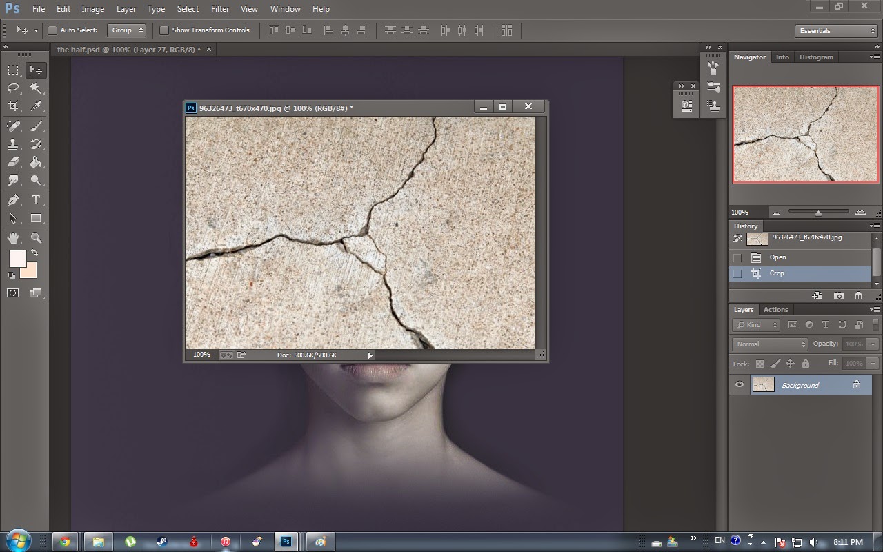This screenshot has height=552, width=883.
Task: Set history brush source beside the Open state
Action: (737, 257)
